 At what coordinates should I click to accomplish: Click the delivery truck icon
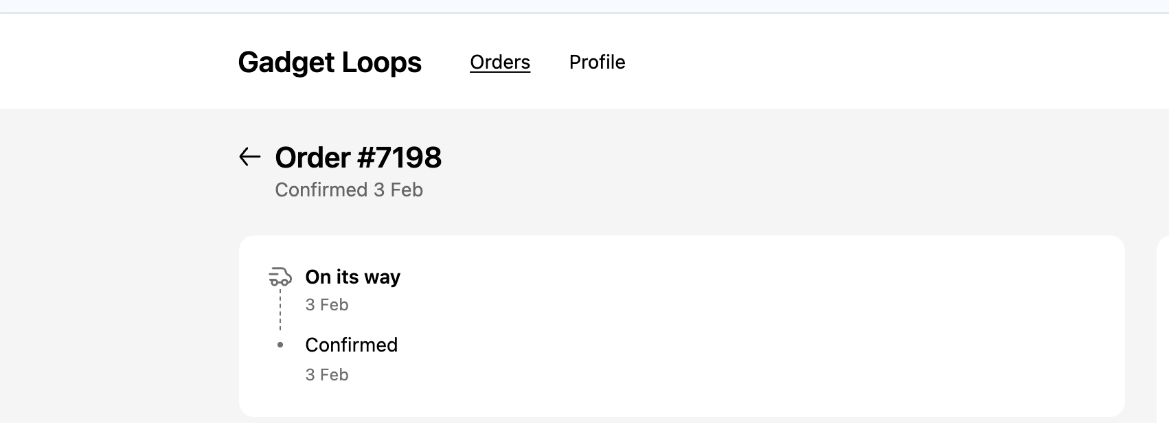pos(280,277)
